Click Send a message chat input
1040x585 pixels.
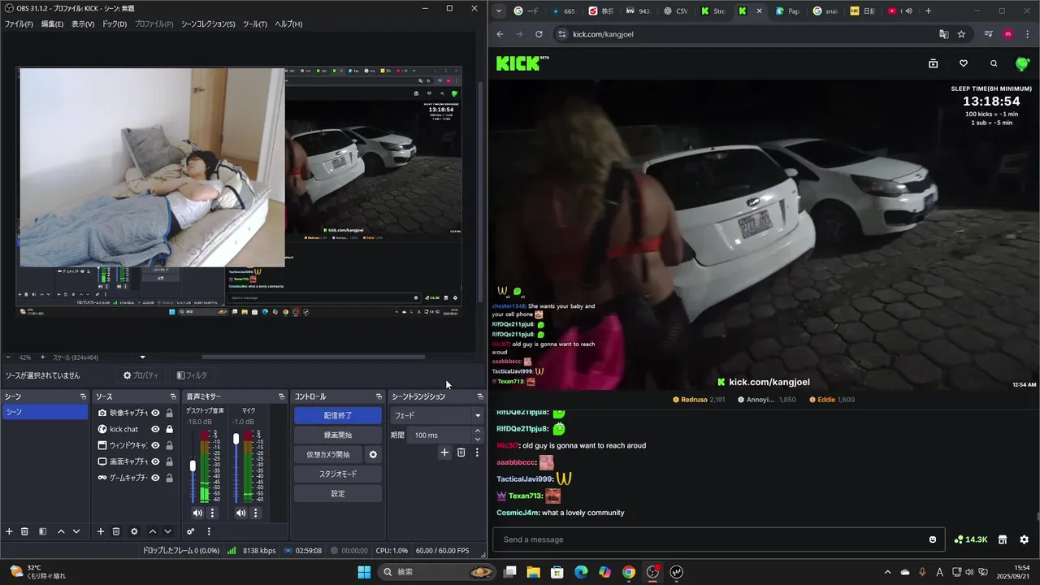click(717, 539)
